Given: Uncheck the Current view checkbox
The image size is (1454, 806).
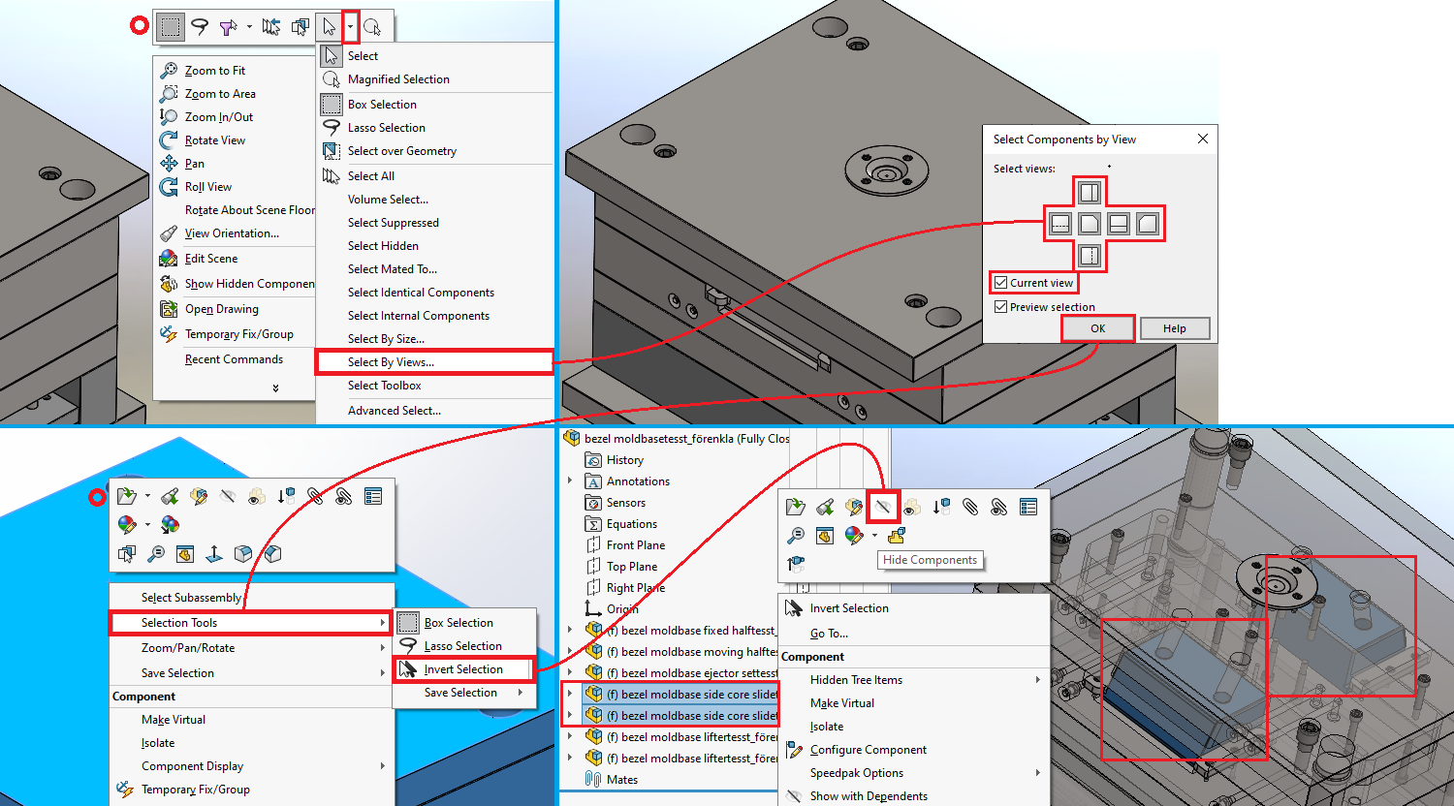Looking at the screenshot, I should pos(1001,283).
